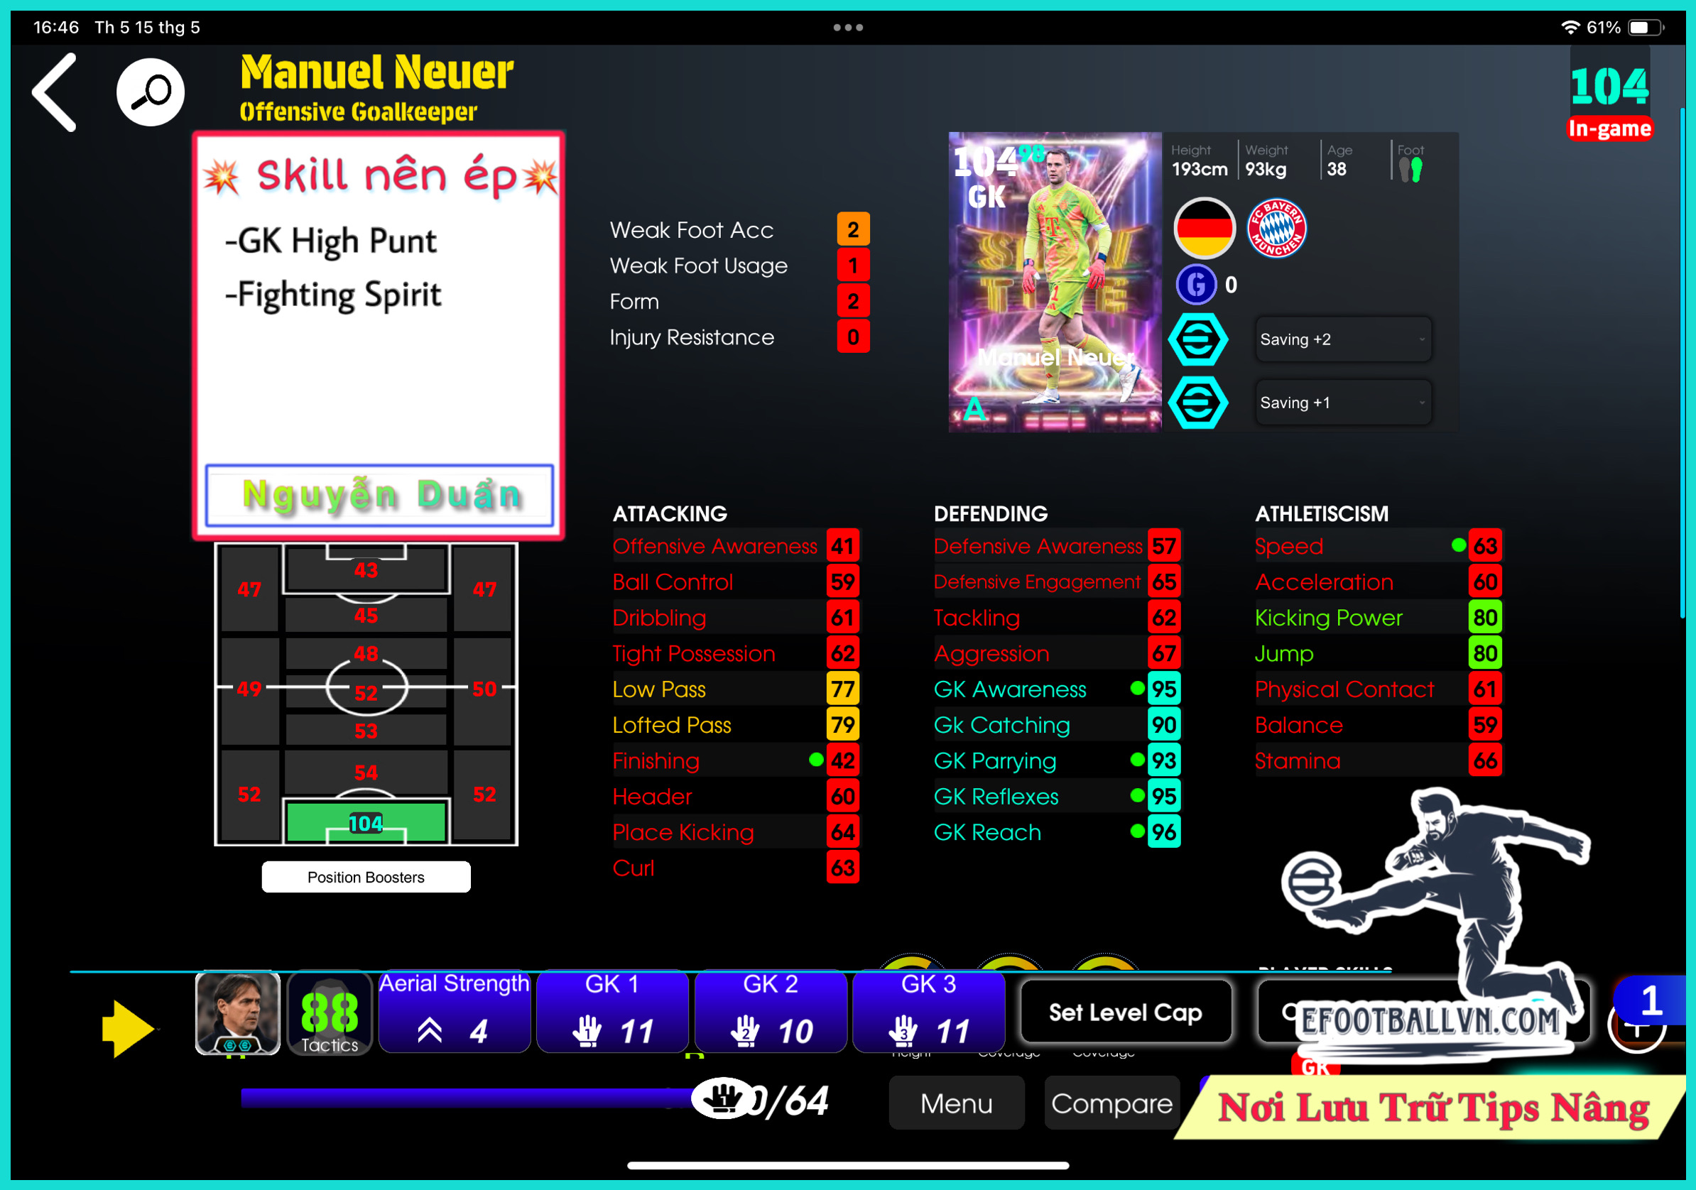Click the Position Boosters button
1696x1190 pixels.
coord(366,877)
